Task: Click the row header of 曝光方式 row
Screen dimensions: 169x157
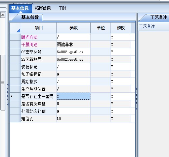Action: 15,37
